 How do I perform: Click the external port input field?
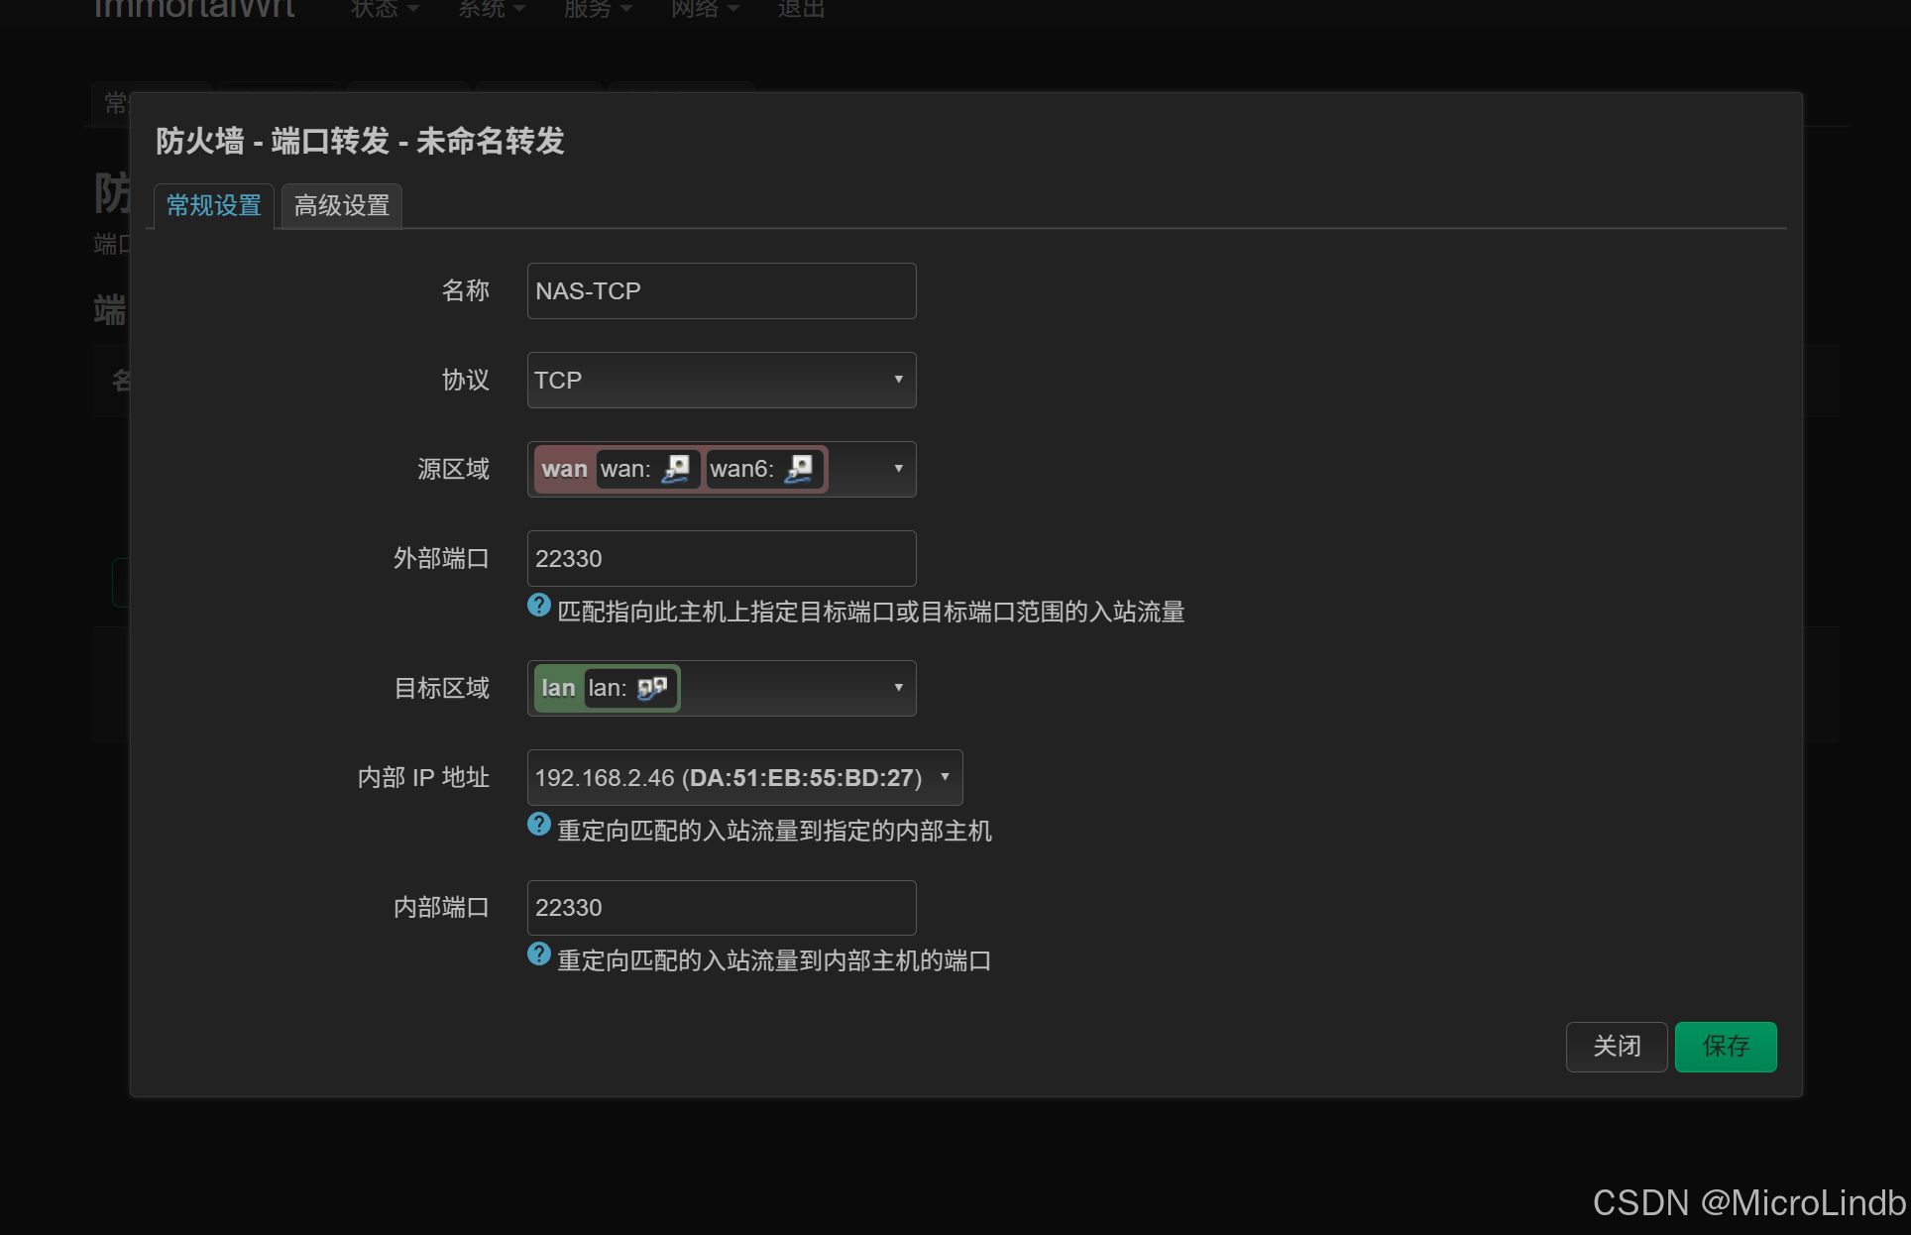click(x=721, y=559)
